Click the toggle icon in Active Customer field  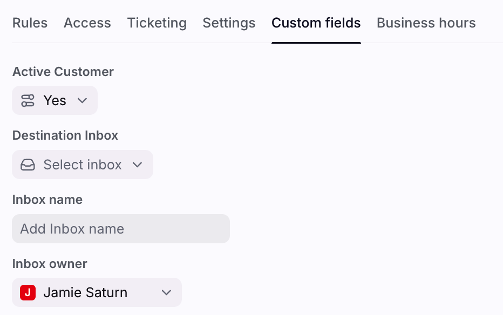point(28,101)
